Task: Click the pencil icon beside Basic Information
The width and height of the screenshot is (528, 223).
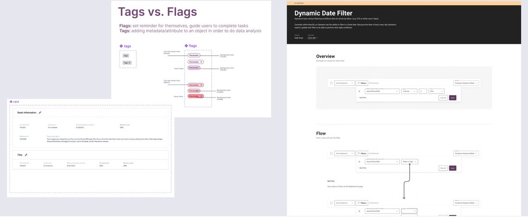Action: click(x=40, y=112)
